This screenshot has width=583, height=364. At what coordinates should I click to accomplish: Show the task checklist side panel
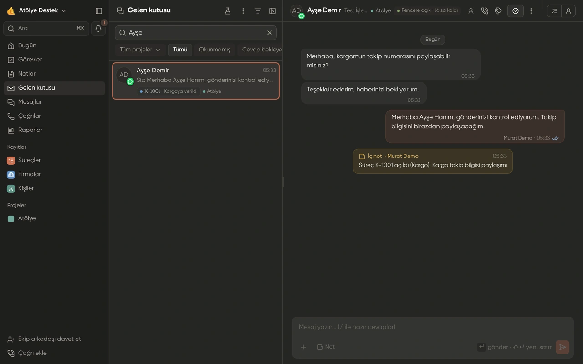[x=554, y=11]
